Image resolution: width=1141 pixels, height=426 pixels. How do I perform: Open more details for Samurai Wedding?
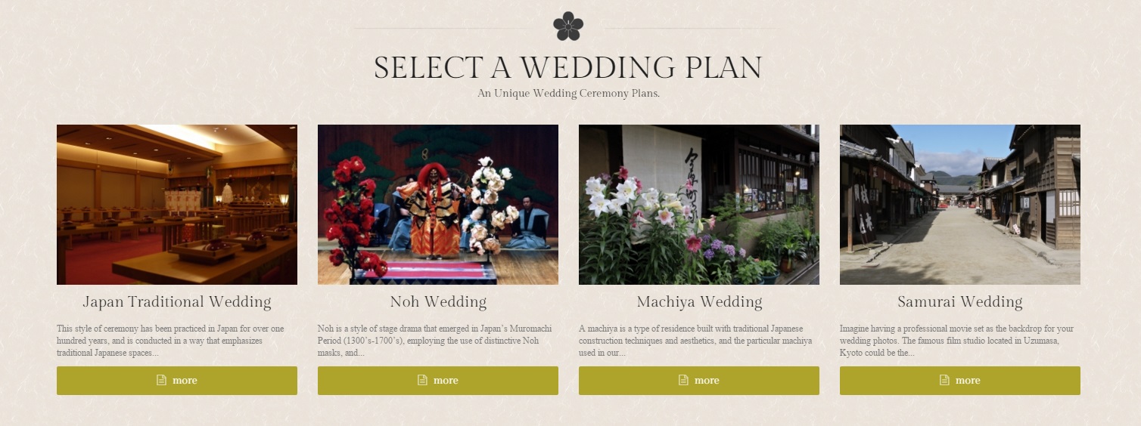[x=960, y=381]
